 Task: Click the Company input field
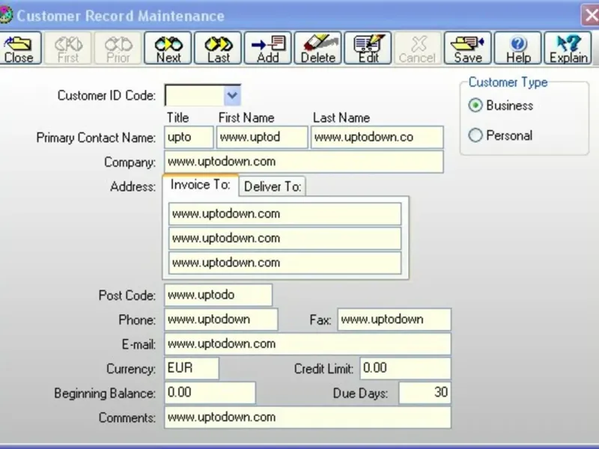pyautogui.click(x=304, y=162)
